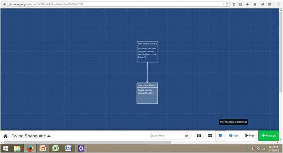Open the Twine Snapguide story menu
Image resolution: width=283 pixels, height=153 pixels.
tap(31, 136)
